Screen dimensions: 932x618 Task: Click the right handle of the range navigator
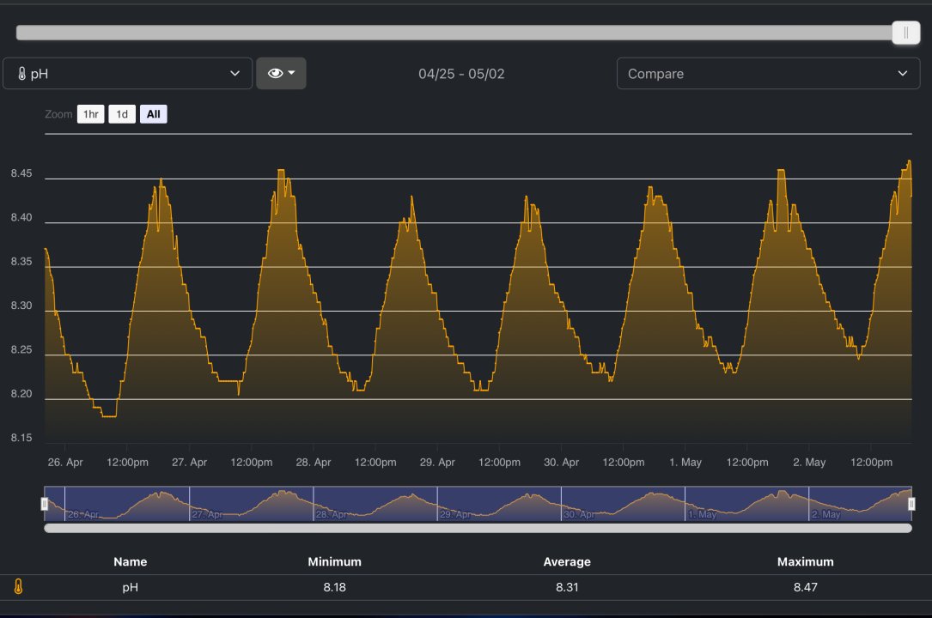click(x=911, y=504)
